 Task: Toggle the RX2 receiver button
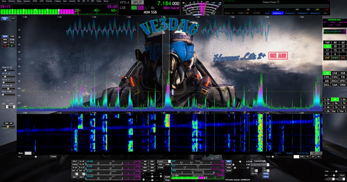tap(13, 18)
